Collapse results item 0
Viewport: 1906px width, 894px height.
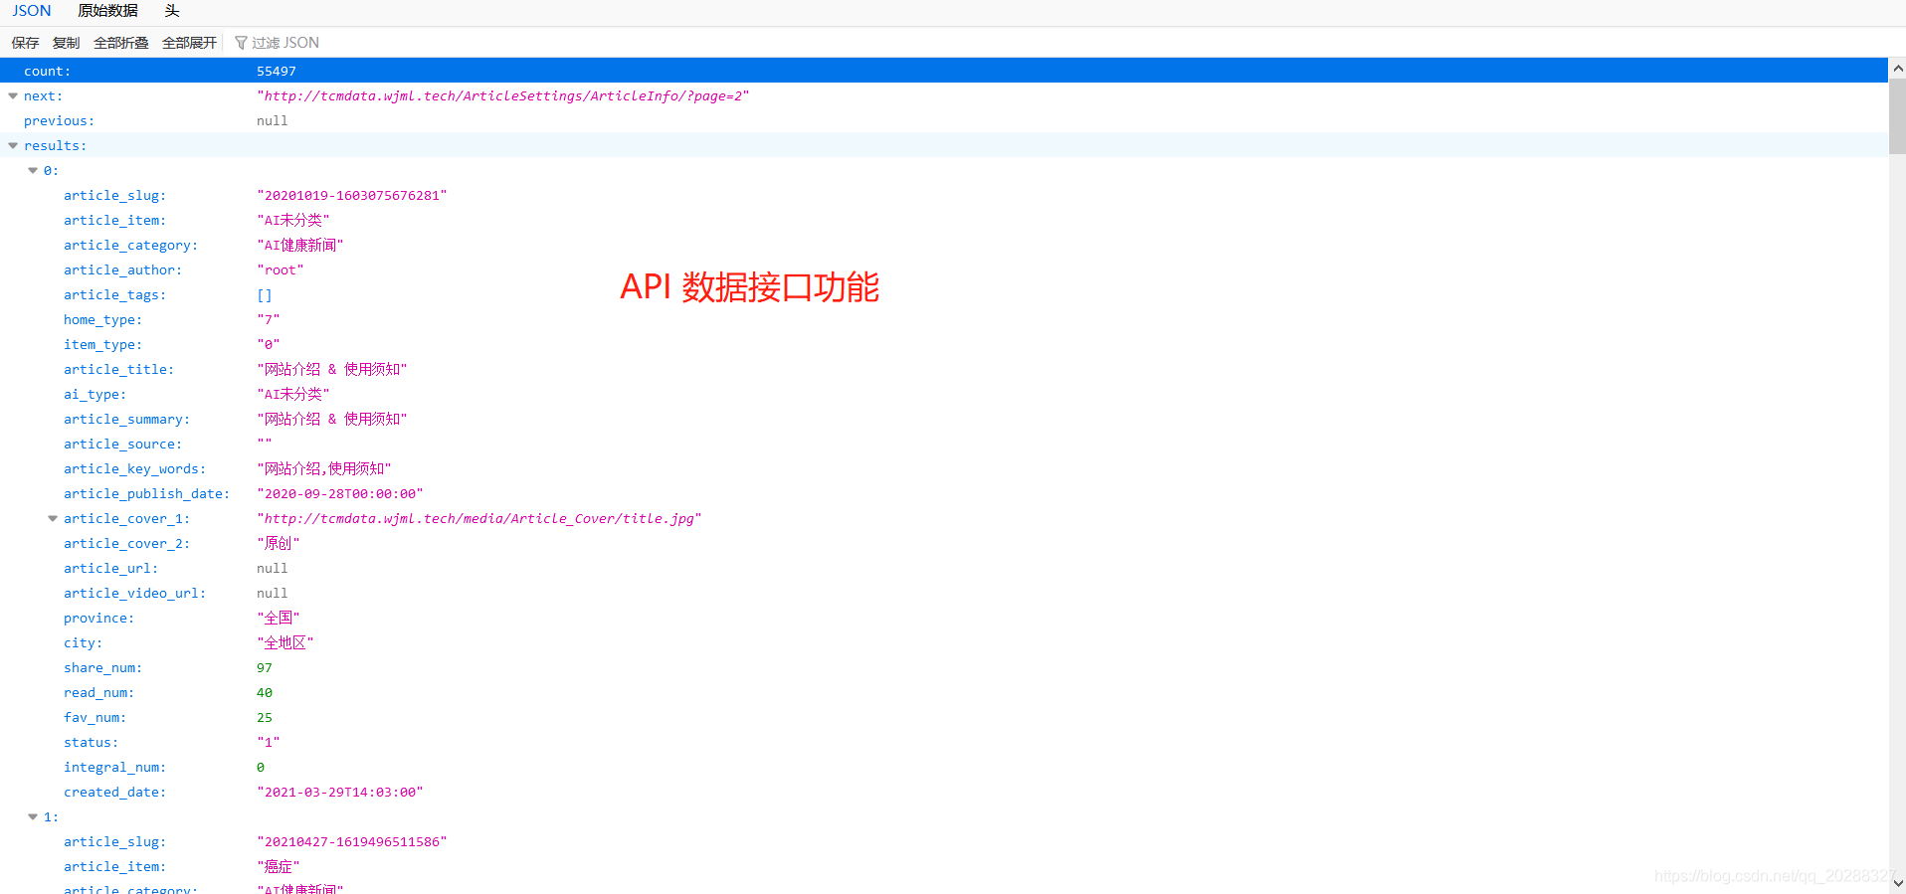point(33,171)
